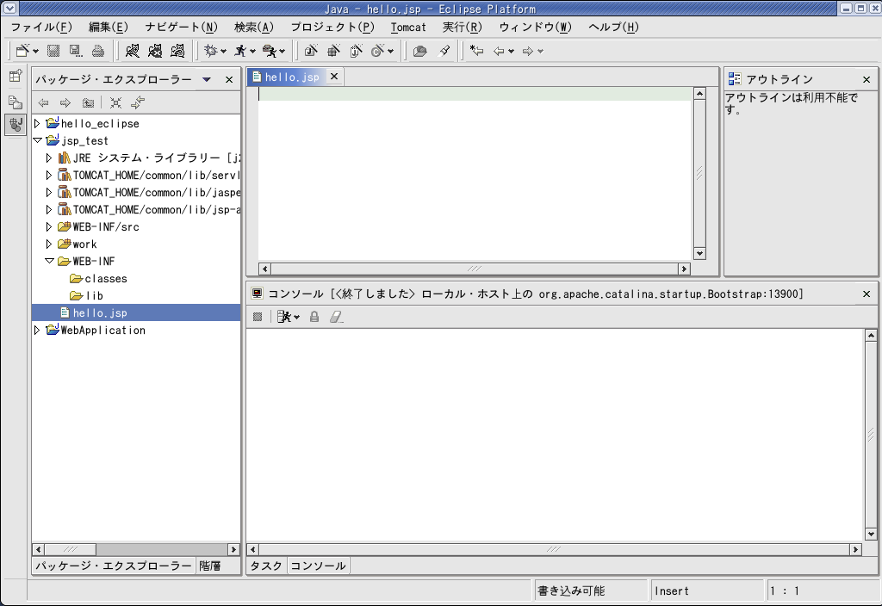The height and width of the screenshot is (606, 882).
Task: Click the Save icon in toolbar
Action: pyautogui.click(x=53, y=51)
